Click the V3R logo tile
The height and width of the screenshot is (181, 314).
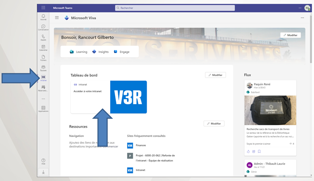click(x=128, y=97)
